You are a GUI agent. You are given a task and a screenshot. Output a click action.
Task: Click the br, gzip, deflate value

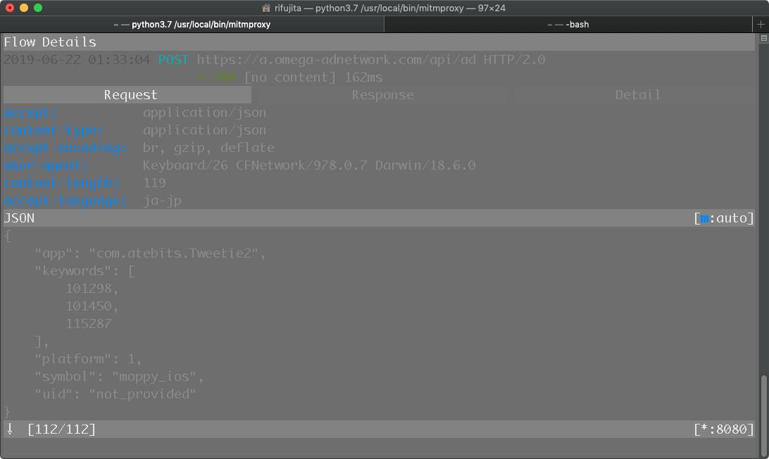pyautogui.click(x=208, y=148)
